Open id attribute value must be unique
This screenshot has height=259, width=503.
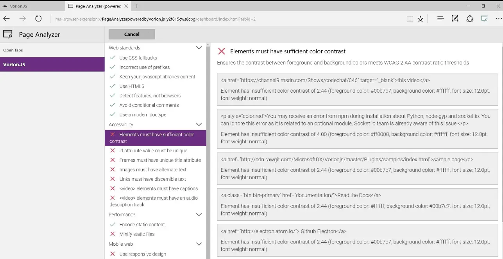153,151
